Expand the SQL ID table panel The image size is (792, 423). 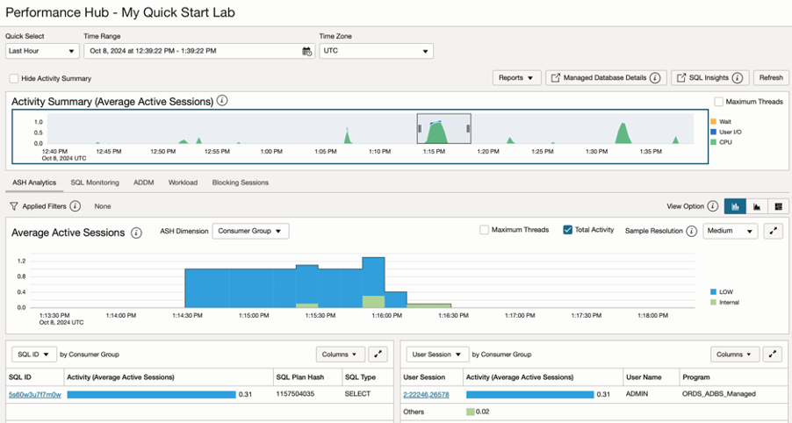pyautogui.click(x=378, y=355)
